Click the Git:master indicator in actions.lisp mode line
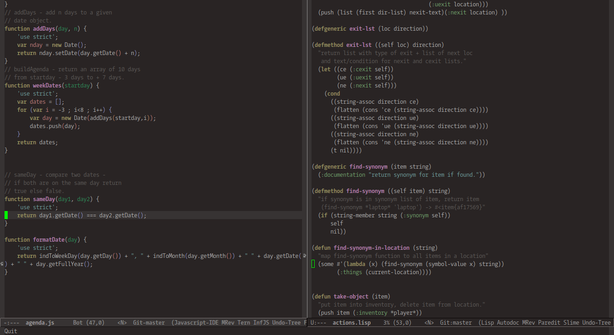 click(x=456, y=323)
